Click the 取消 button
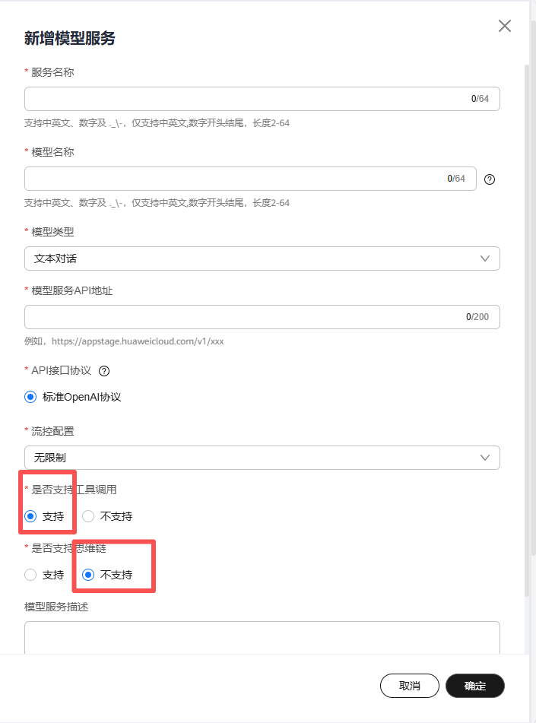Screen dimensions: 536x723 410,686
